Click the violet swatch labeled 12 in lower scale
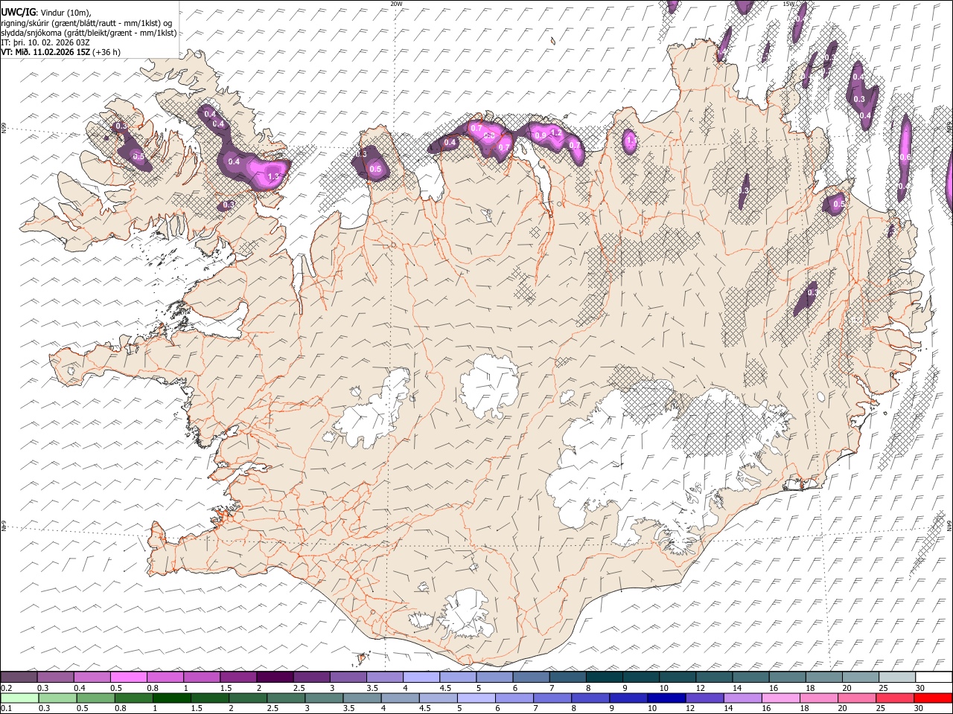 (x=705, y=698)
